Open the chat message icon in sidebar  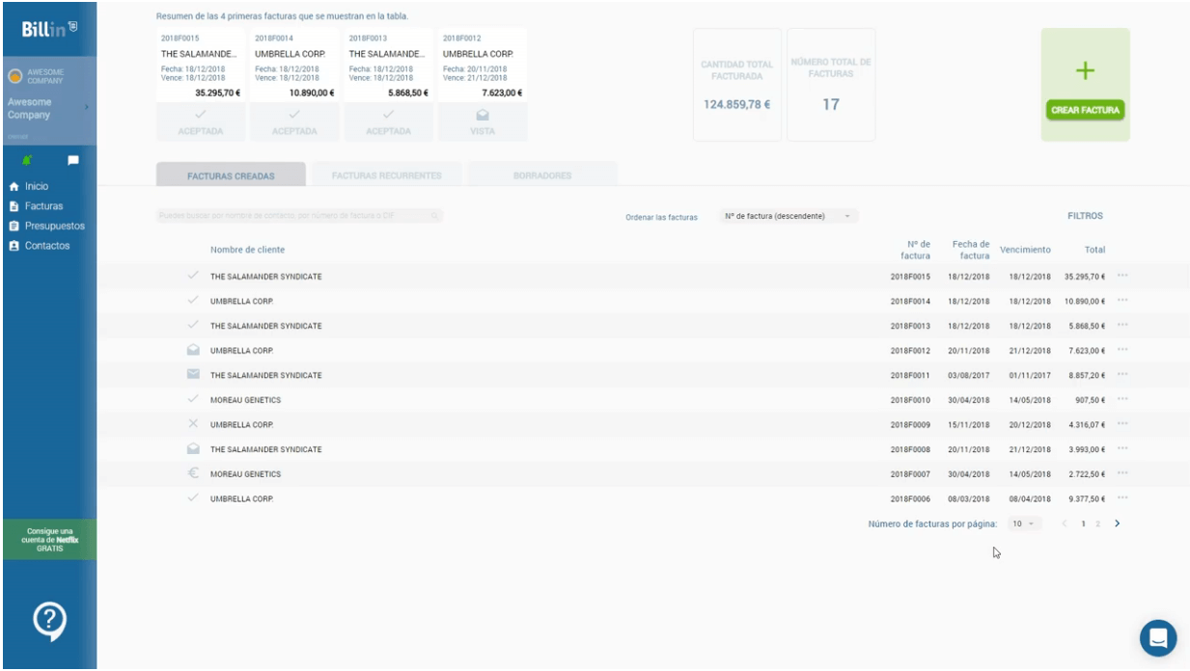72,159
